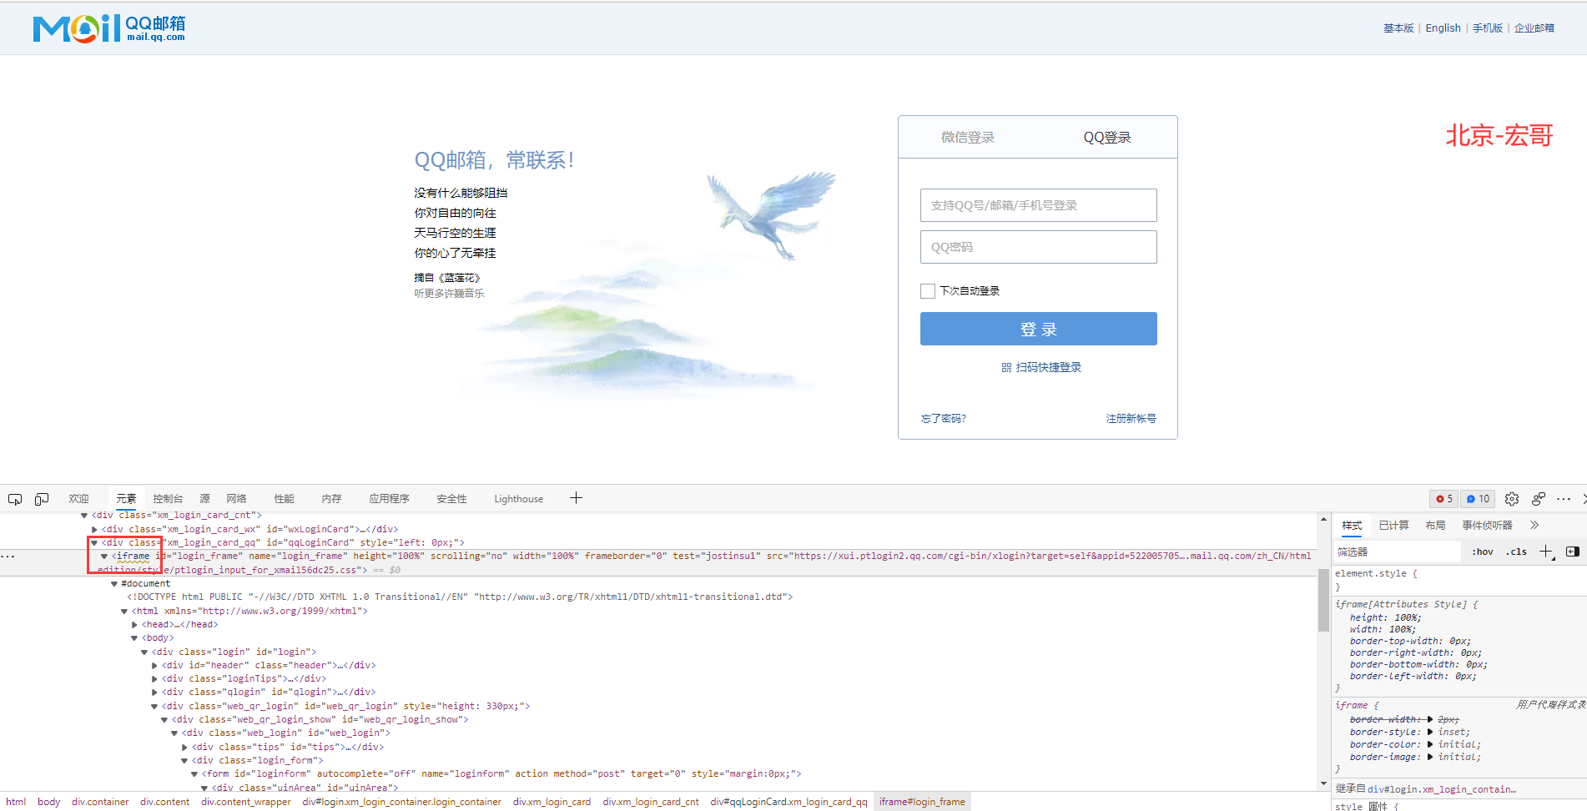
Task: Toggle element classes with .cls button
Action: coord(1516,551)
